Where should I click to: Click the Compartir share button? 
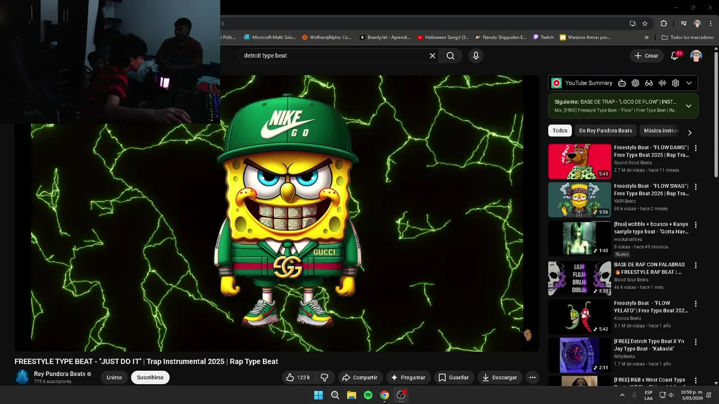point(359,378)
